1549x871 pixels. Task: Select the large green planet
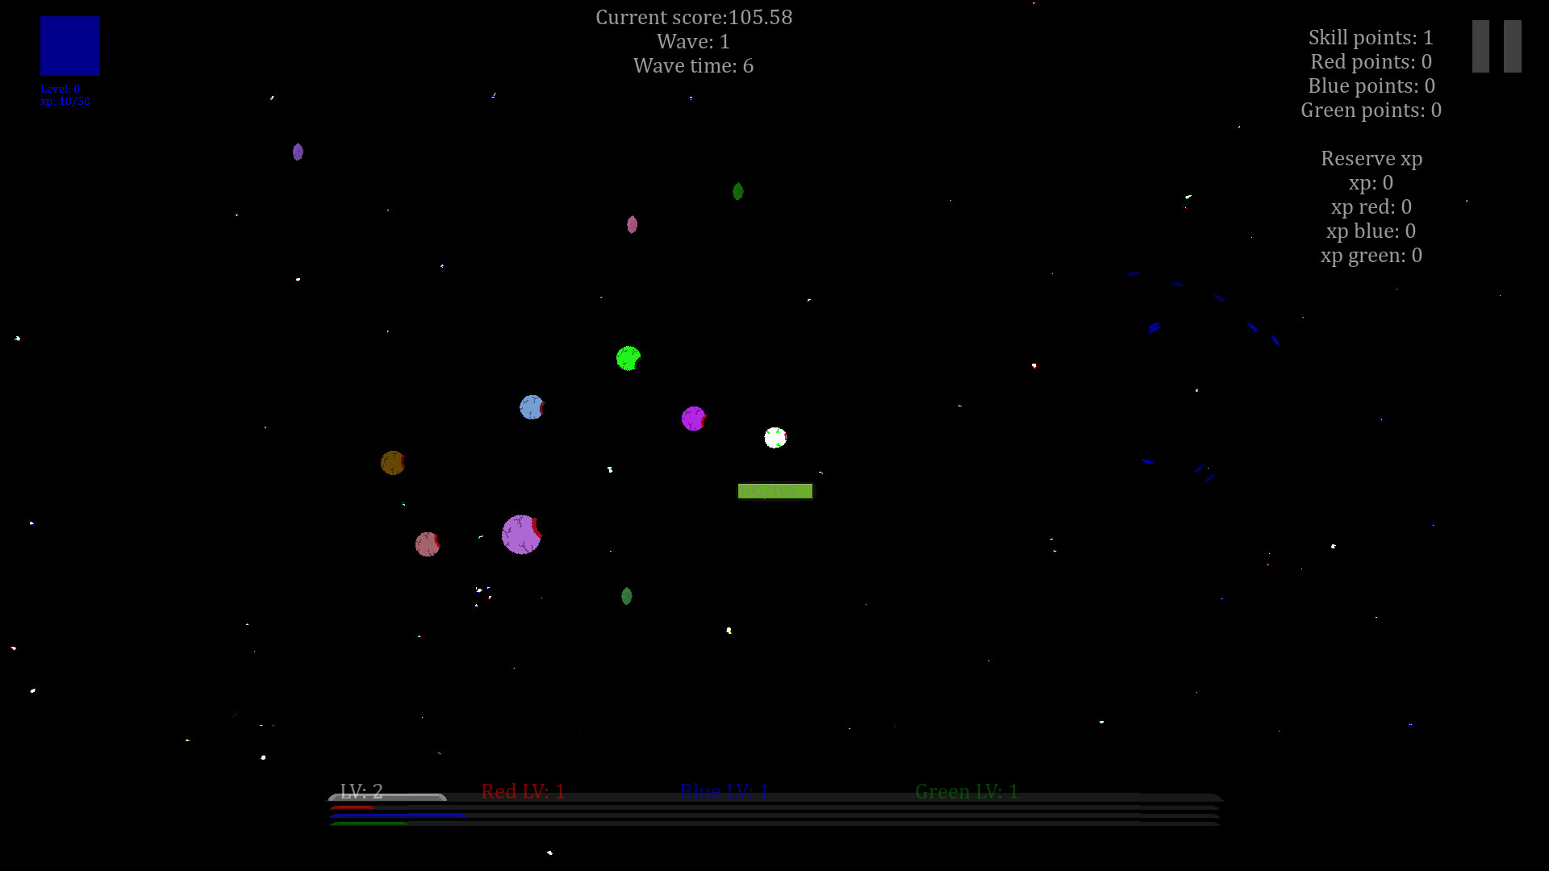coord(628,359)
